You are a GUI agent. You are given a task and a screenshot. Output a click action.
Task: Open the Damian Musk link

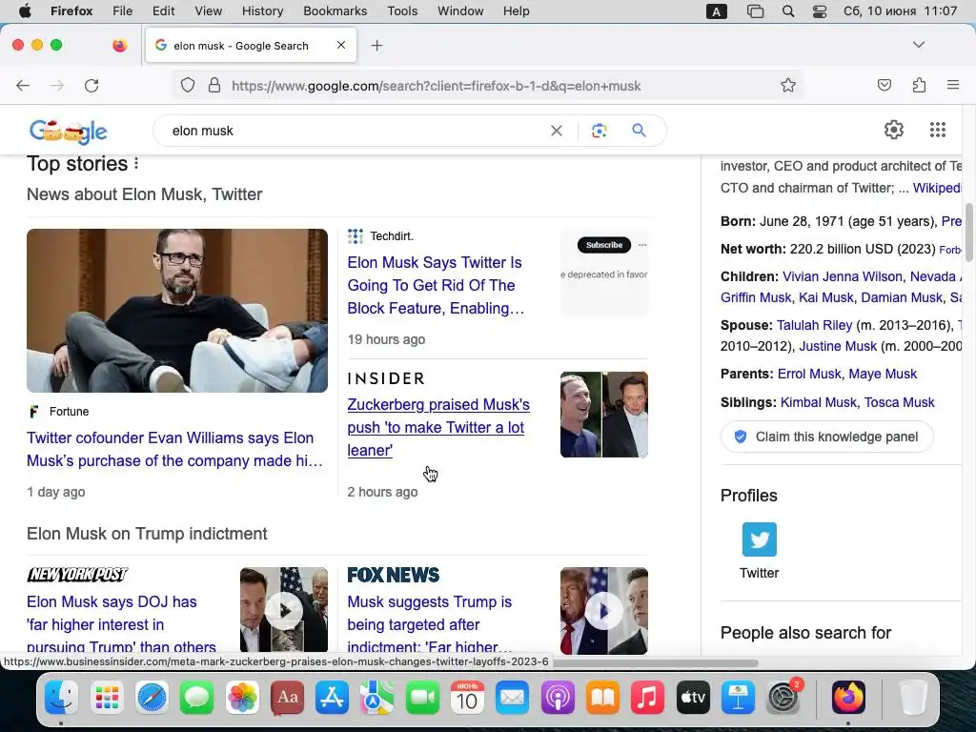click(x=902, y=297)
